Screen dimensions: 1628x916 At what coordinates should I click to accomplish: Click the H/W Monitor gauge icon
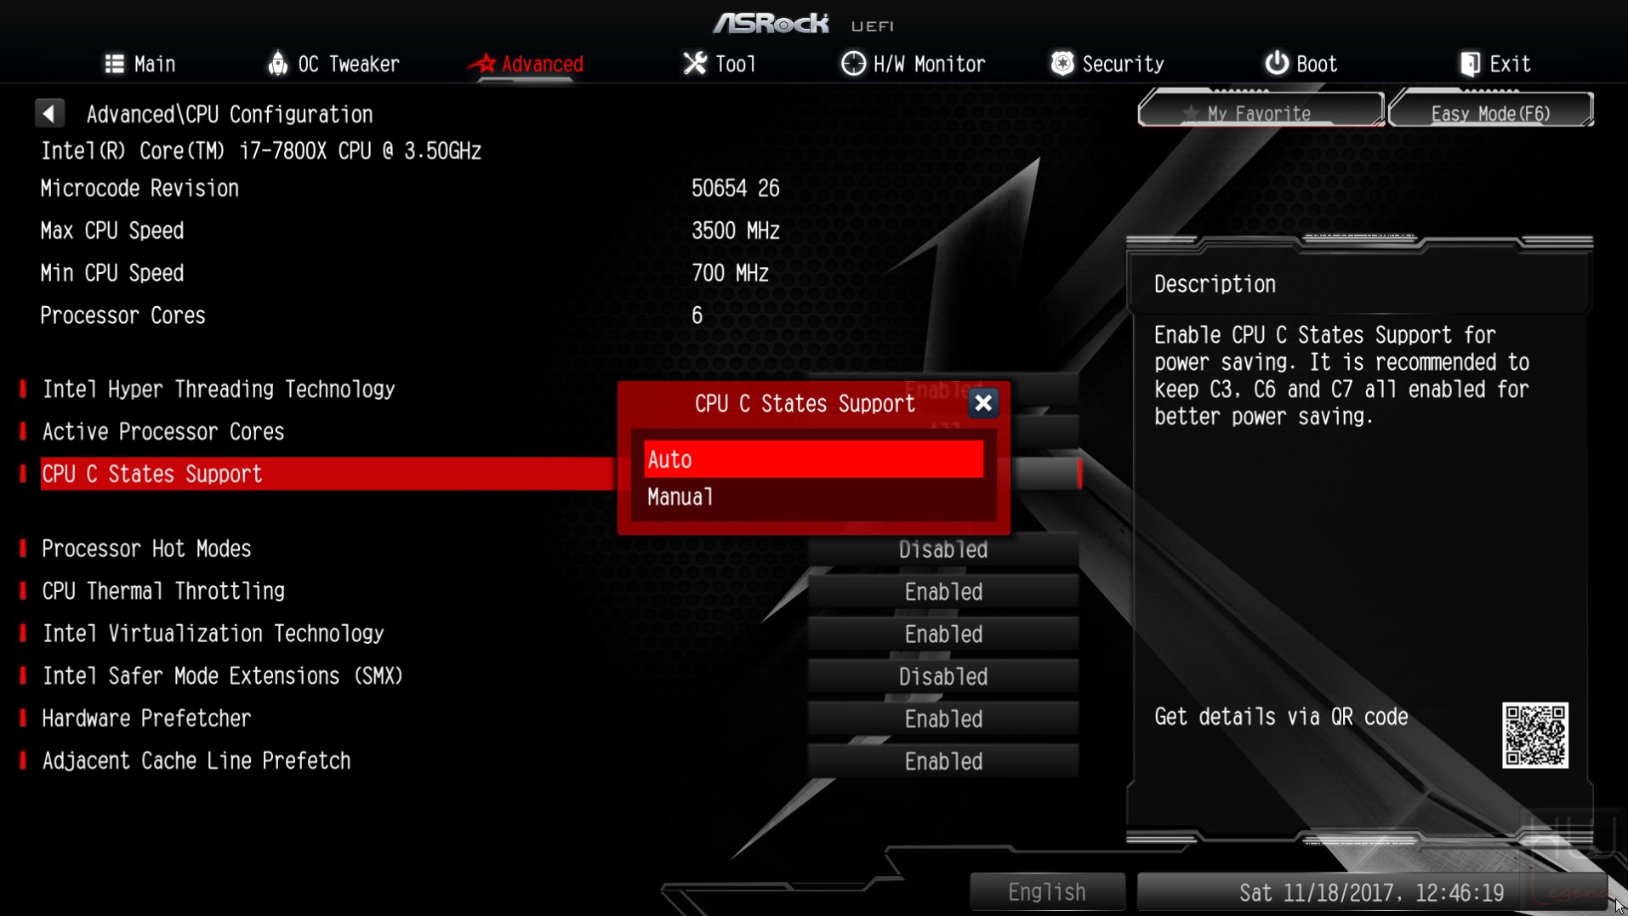click(x=853, y=63)
